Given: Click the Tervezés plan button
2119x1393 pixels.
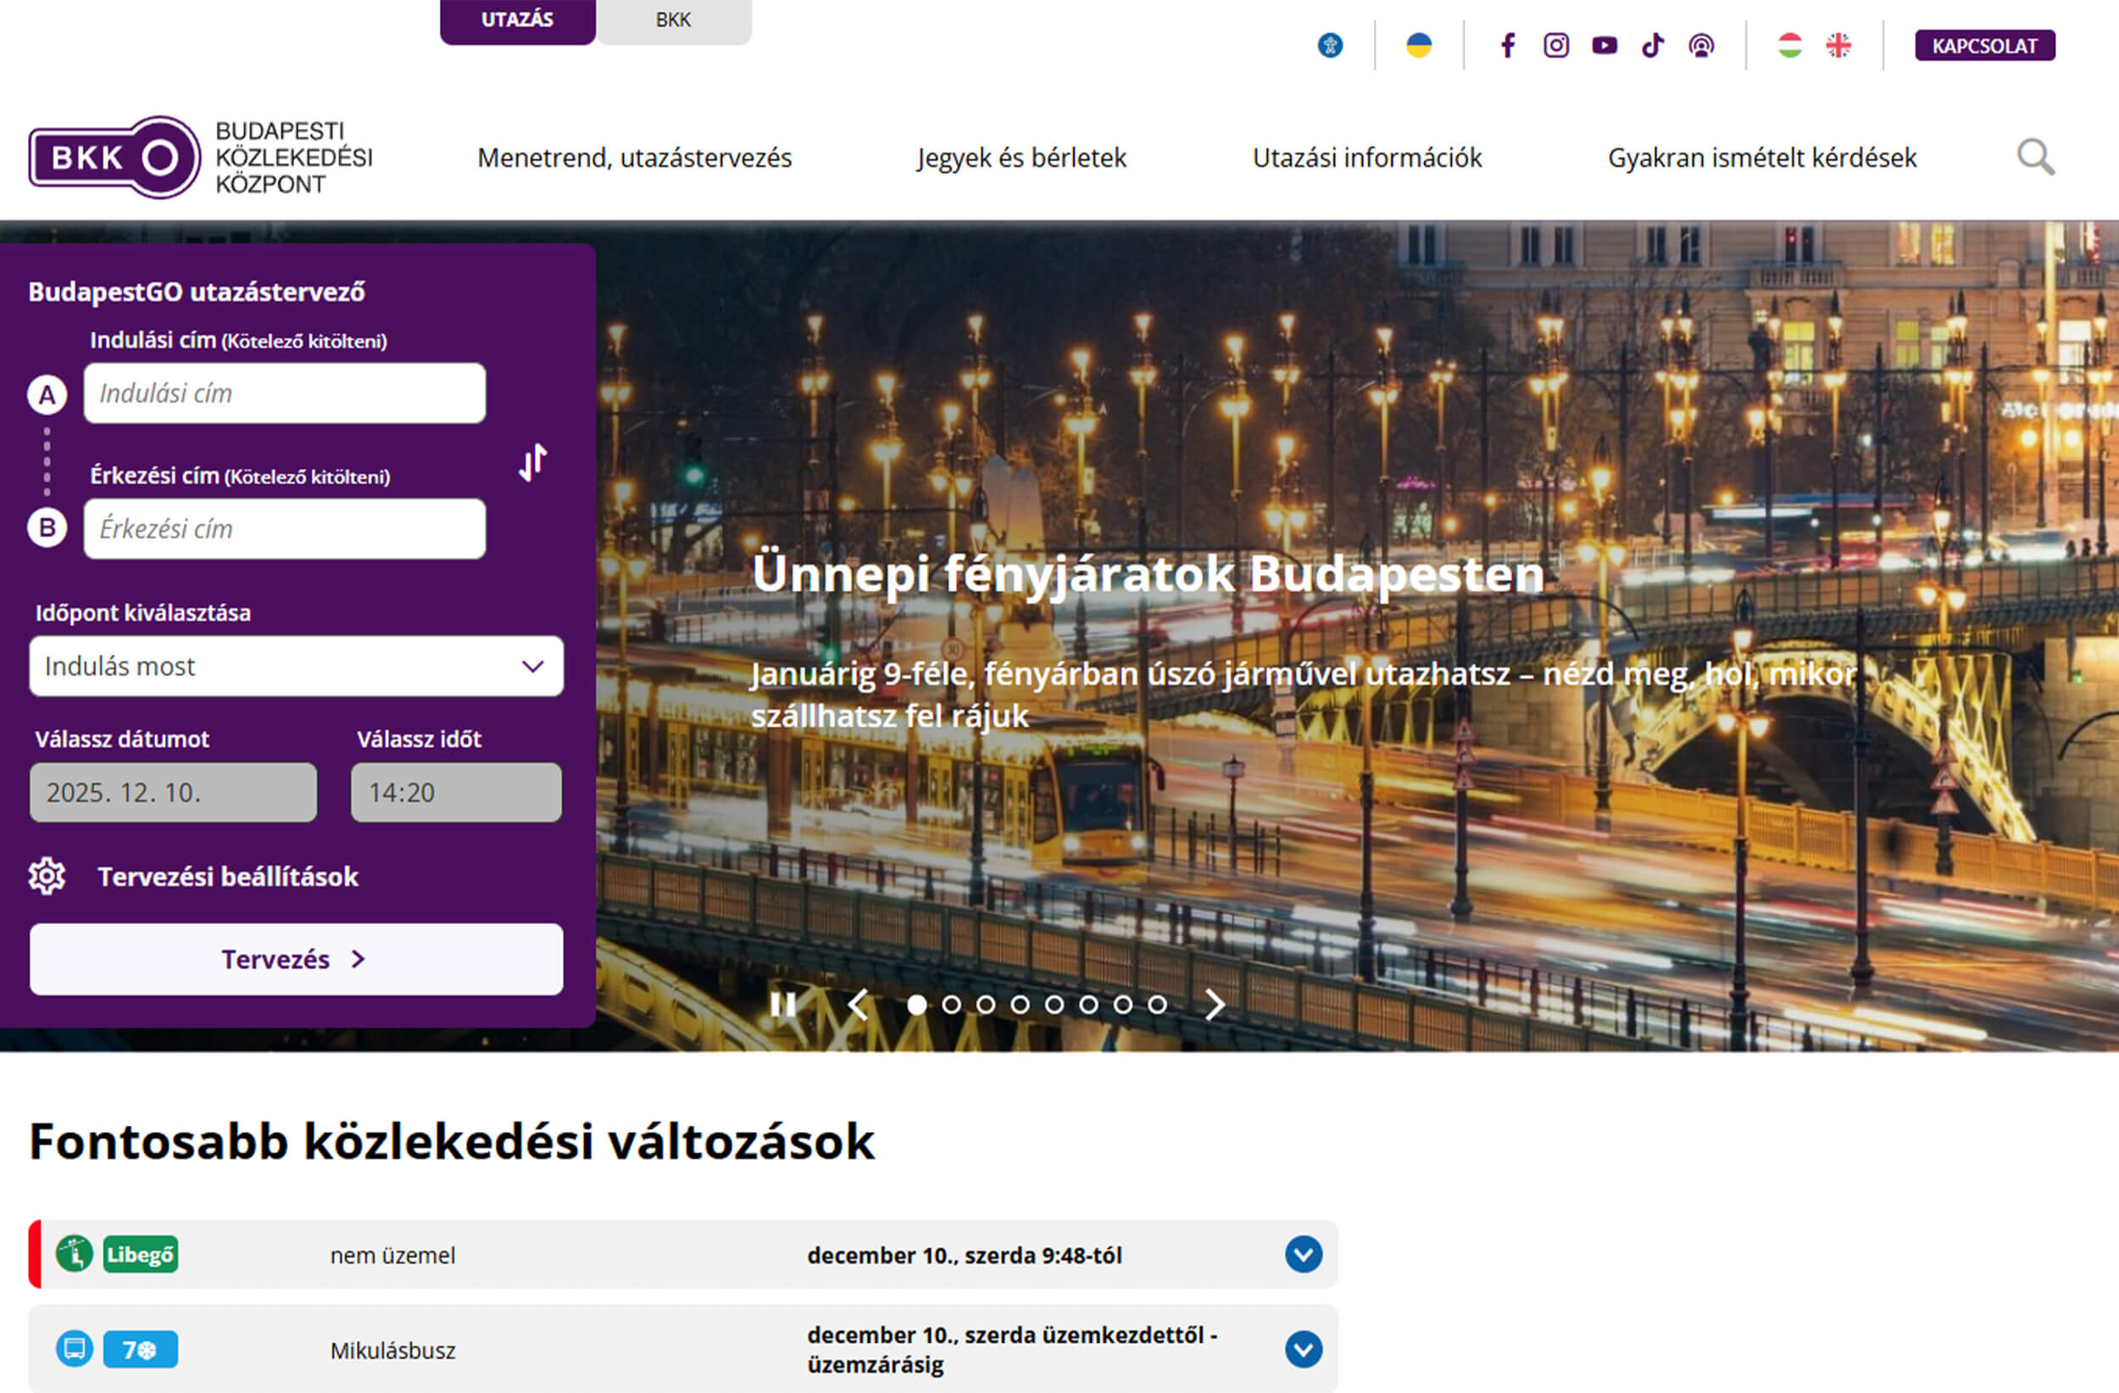Looking at the screenshot, I should click(x=296, y=959).
